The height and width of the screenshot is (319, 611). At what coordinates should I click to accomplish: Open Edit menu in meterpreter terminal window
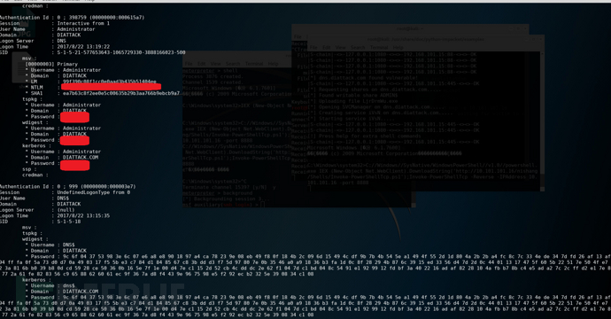tap(202, 64)
